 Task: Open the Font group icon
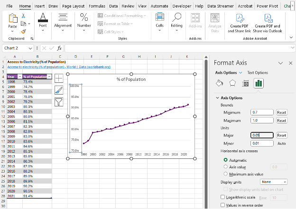(43, 17)
